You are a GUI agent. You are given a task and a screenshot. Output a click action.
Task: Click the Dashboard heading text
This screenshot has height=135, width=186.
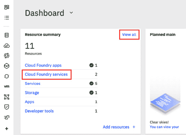click(44, 13)
